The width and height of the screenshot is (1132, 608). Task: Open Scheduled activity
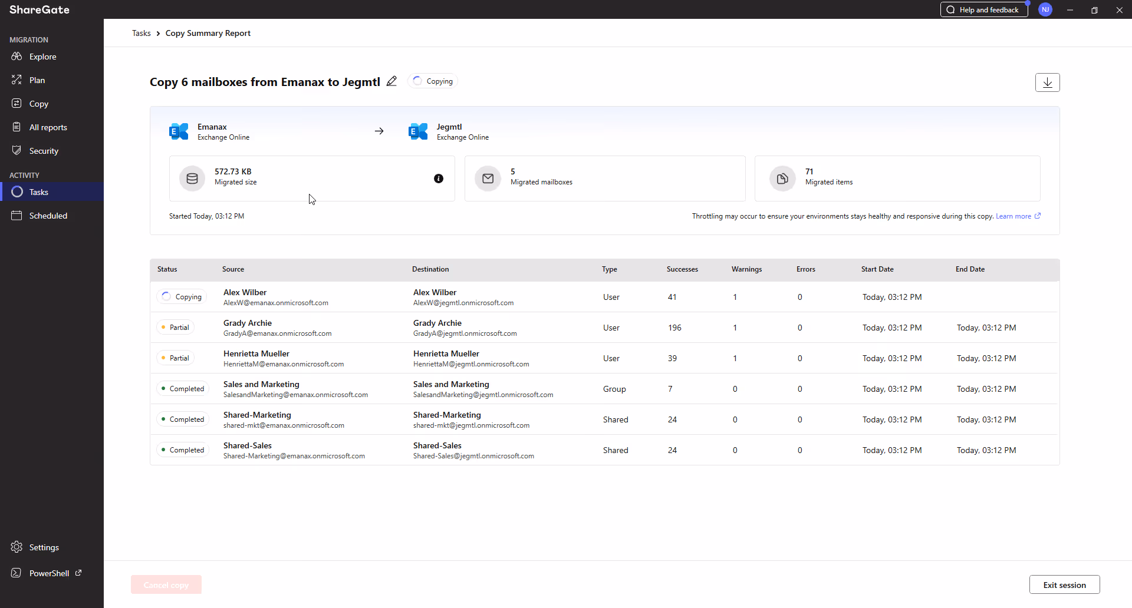pyautogui.click(x=48, y=216)
